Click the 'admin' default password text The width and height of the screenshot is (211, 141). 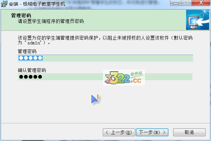[x=34, y=43]
